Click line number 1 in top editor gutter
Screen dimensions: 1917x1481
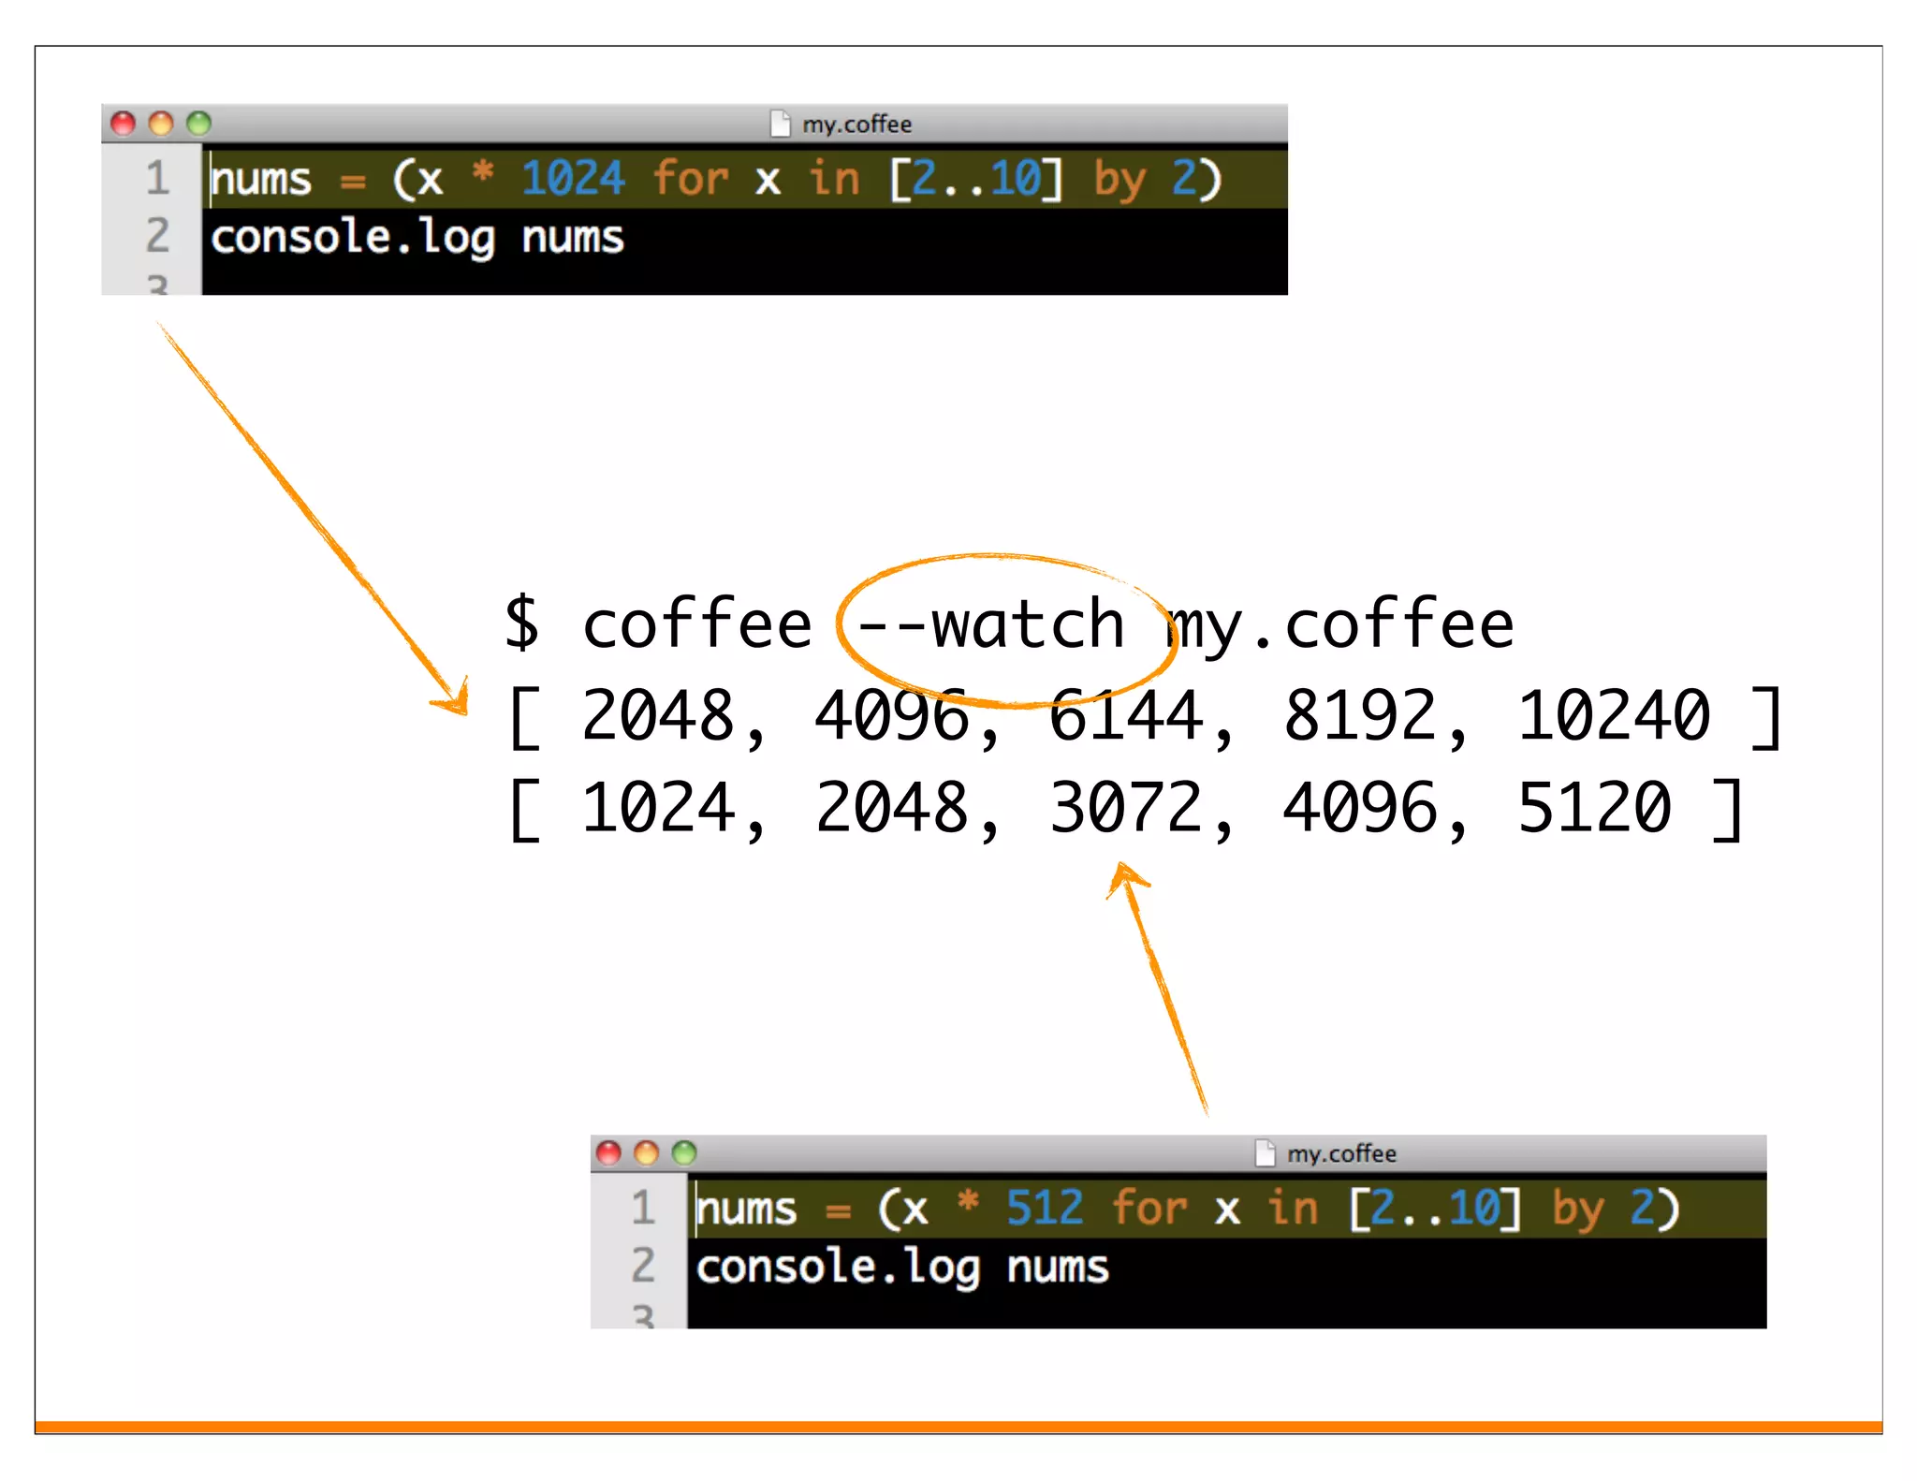157,178
